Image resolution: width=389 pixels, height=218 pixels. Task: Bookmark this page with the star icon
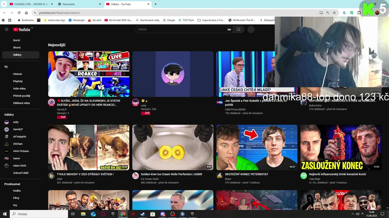[334, 13]
